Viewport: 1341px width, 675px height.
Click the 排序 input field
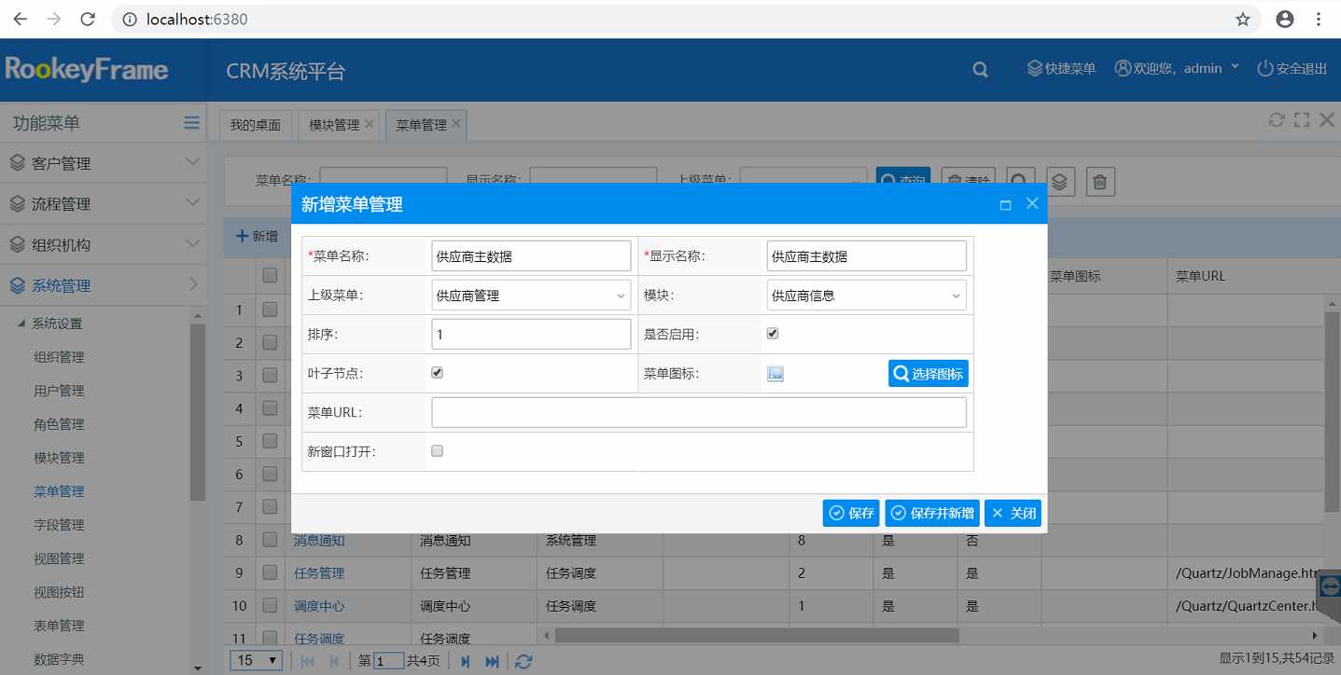pos(531,335)
